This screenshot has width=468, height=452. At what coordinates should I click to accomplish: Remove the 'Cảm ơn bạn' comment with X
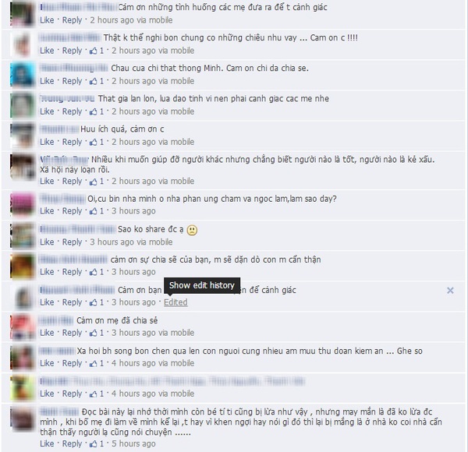tap(450, 290)
